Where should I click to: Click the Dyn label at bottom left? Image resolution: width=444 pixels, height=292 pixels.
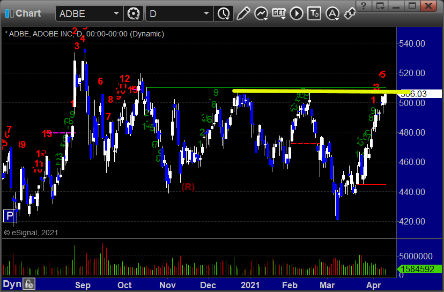(12, 284)
